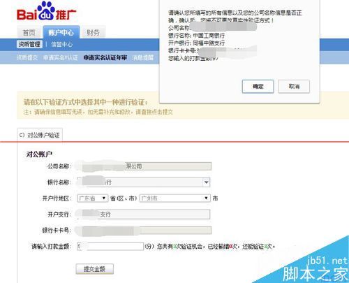Click the 银行卡卡号 input field
Viewport: 349px width, 283px height.
click(x=144, y=230)
